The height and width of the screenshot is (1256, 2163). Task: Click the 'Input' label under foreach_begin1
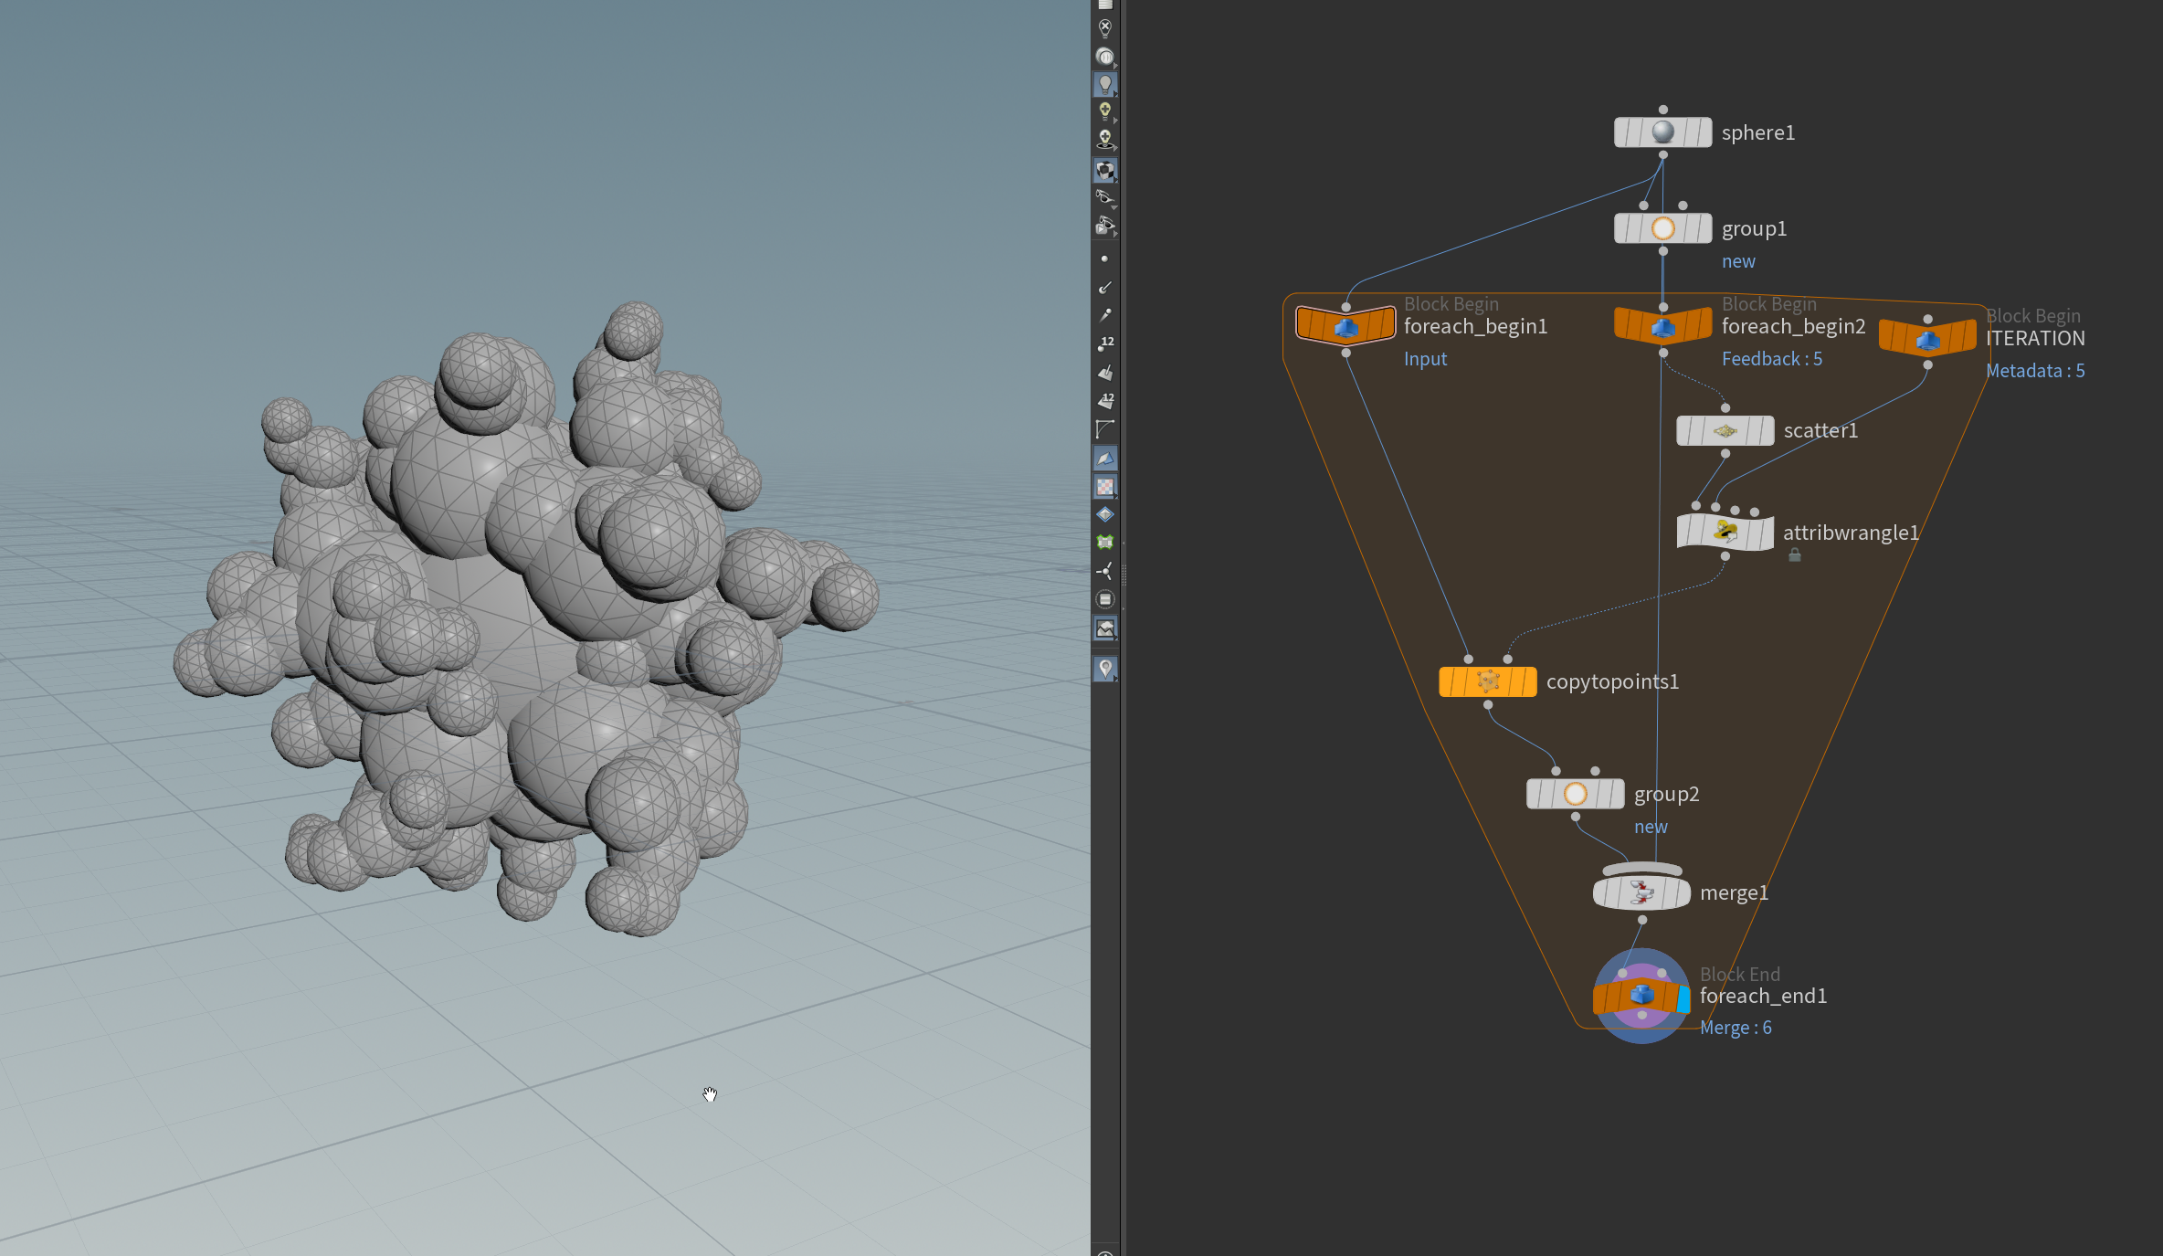tap(1425, 359)
